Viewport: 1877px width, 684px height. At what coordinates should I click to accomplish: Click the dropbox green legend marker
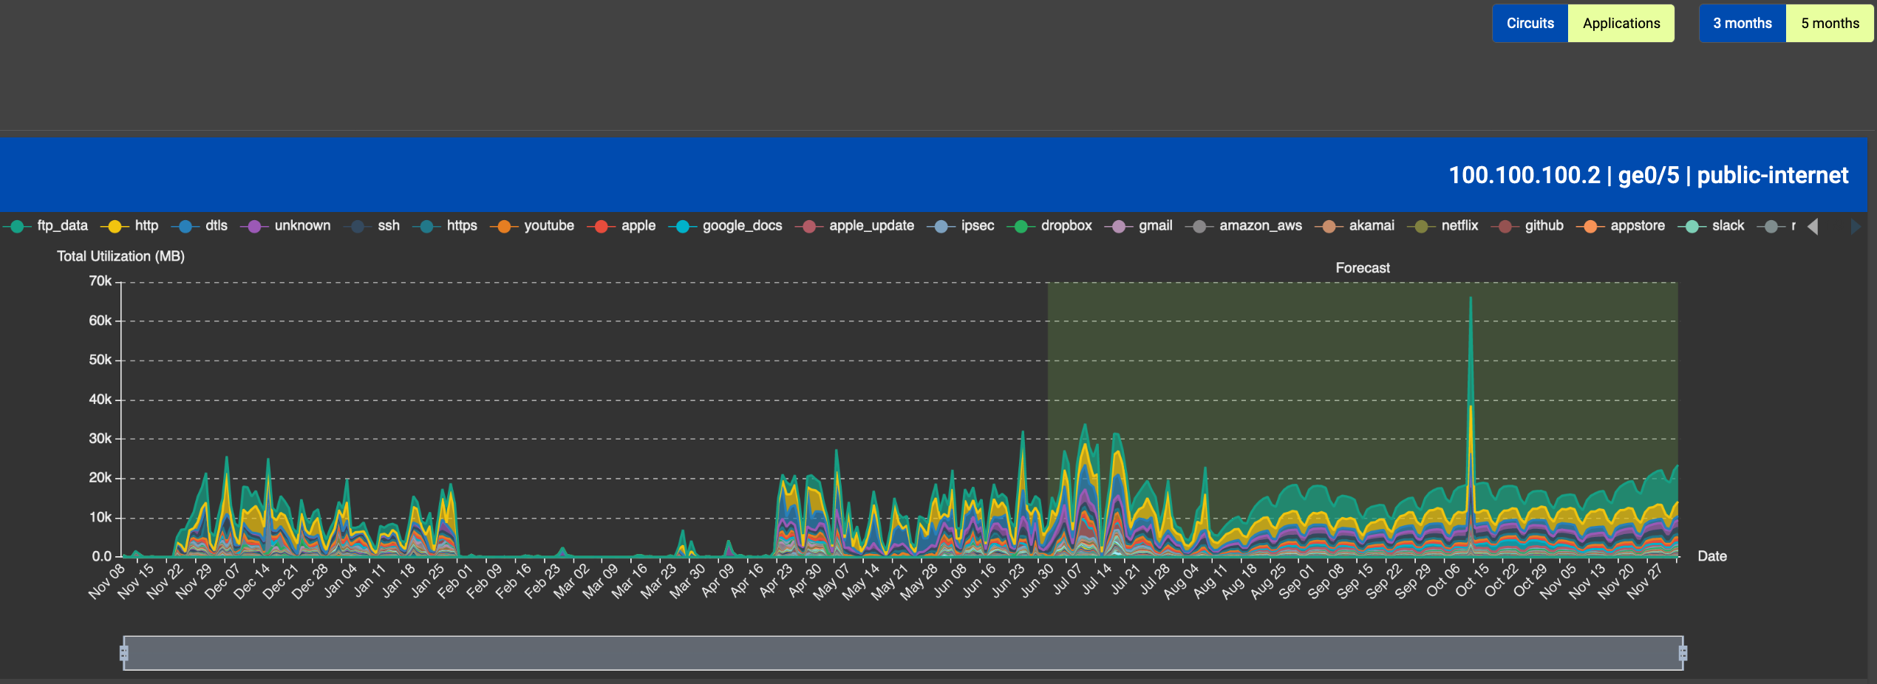pos(1021,226)
